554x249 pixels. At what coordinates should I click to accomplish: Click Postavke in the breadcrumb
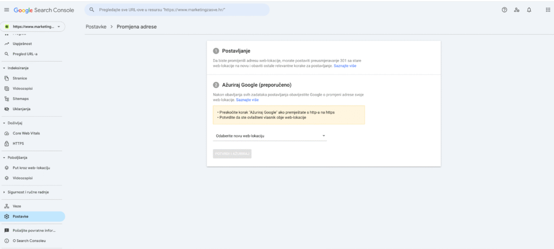click(x=95, y=26)
